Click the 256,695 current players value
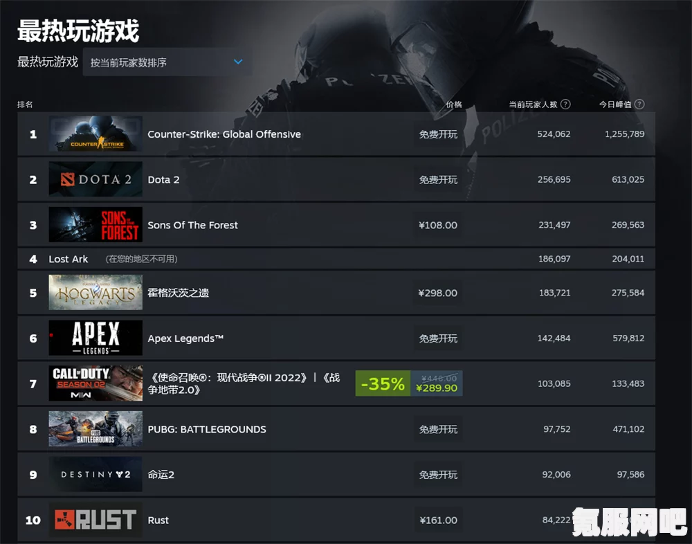The image size is (692, 544). point(554,179)
